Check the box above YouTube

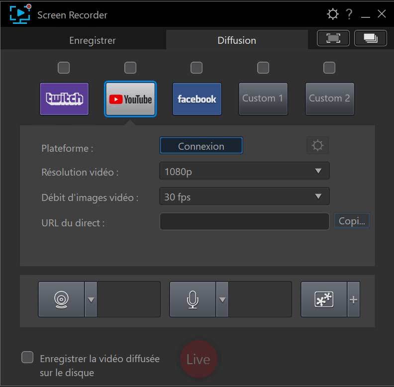point(130,68)
